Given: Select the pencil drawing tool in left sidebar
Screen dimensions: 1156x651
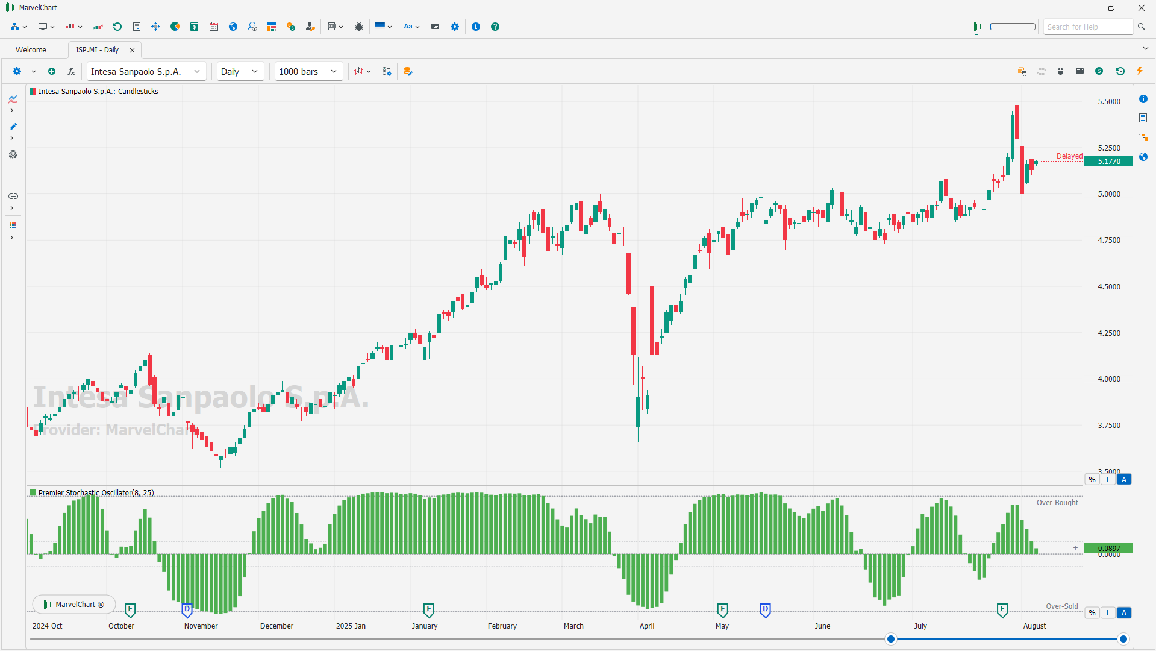Looking at the screenshot, I should click(13, 127).
